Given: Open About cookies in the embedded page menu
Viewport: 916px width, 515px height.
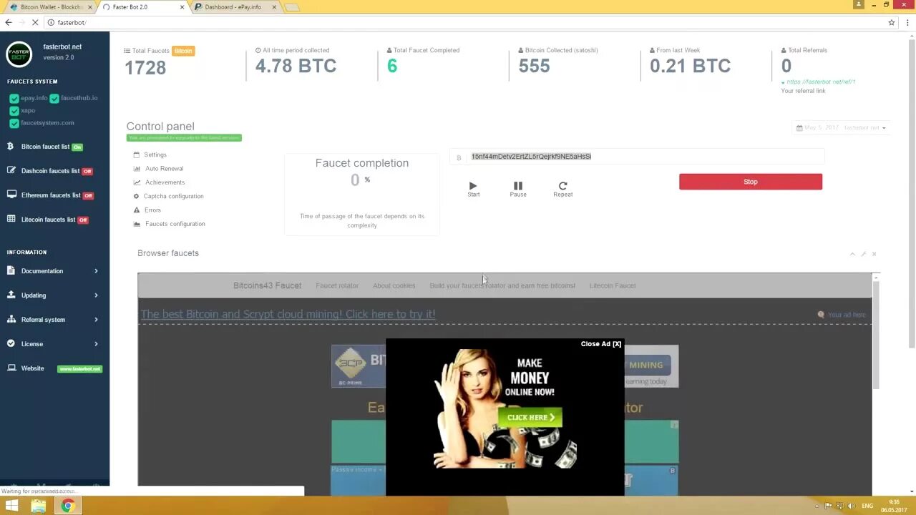Looking at the screenshot, I should (394, 286).
